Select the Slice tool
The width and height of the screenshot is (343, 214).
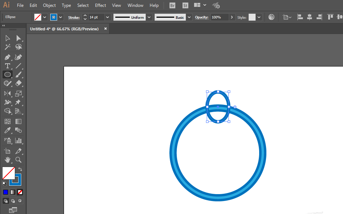[18, 151]
